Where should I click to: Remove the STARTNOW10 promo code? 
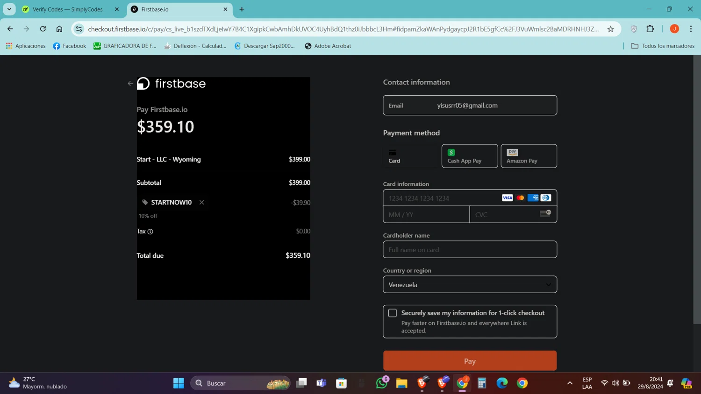[x=201, y=202]
